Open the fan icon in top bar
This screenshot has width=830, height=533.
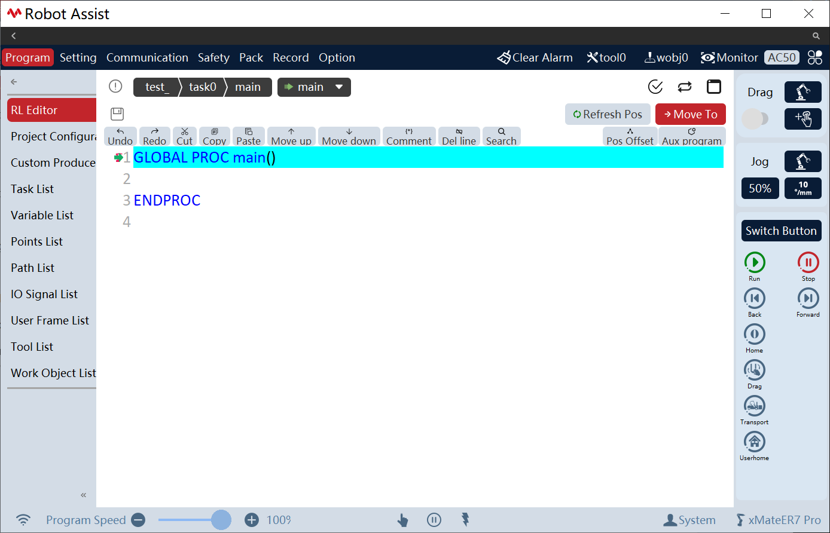pos(815,57)
